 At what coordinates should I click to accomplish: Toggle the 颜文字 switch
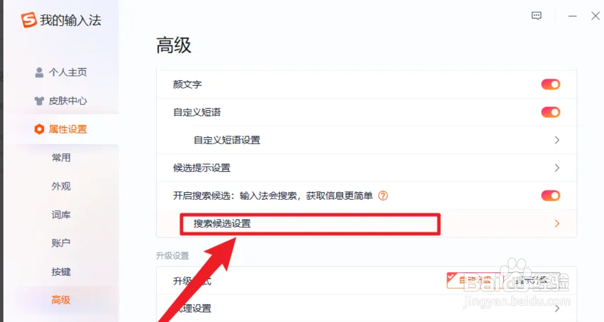click(550, 85)
